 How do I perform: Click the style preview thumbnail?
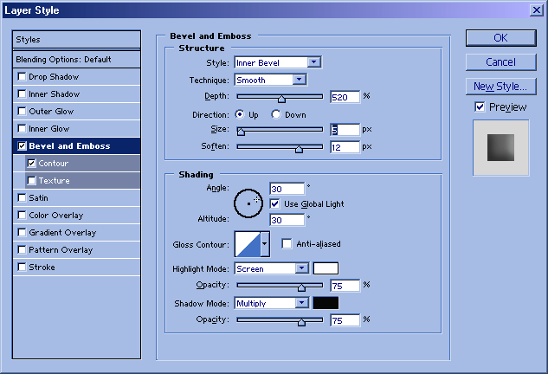click(501, 147)
